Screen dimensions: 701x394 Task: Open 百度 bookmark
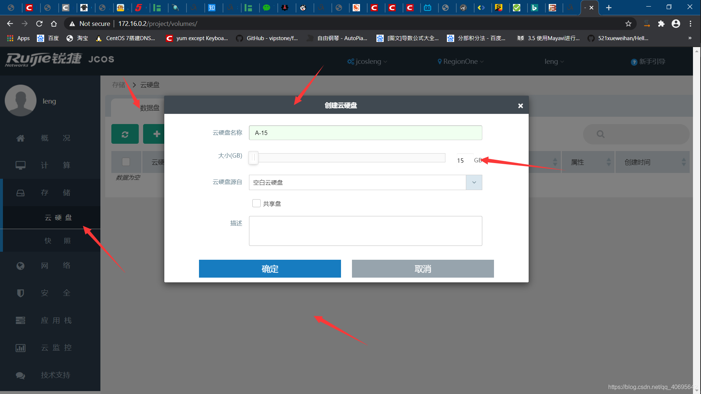pyautogui.click(x=48, y=38)
